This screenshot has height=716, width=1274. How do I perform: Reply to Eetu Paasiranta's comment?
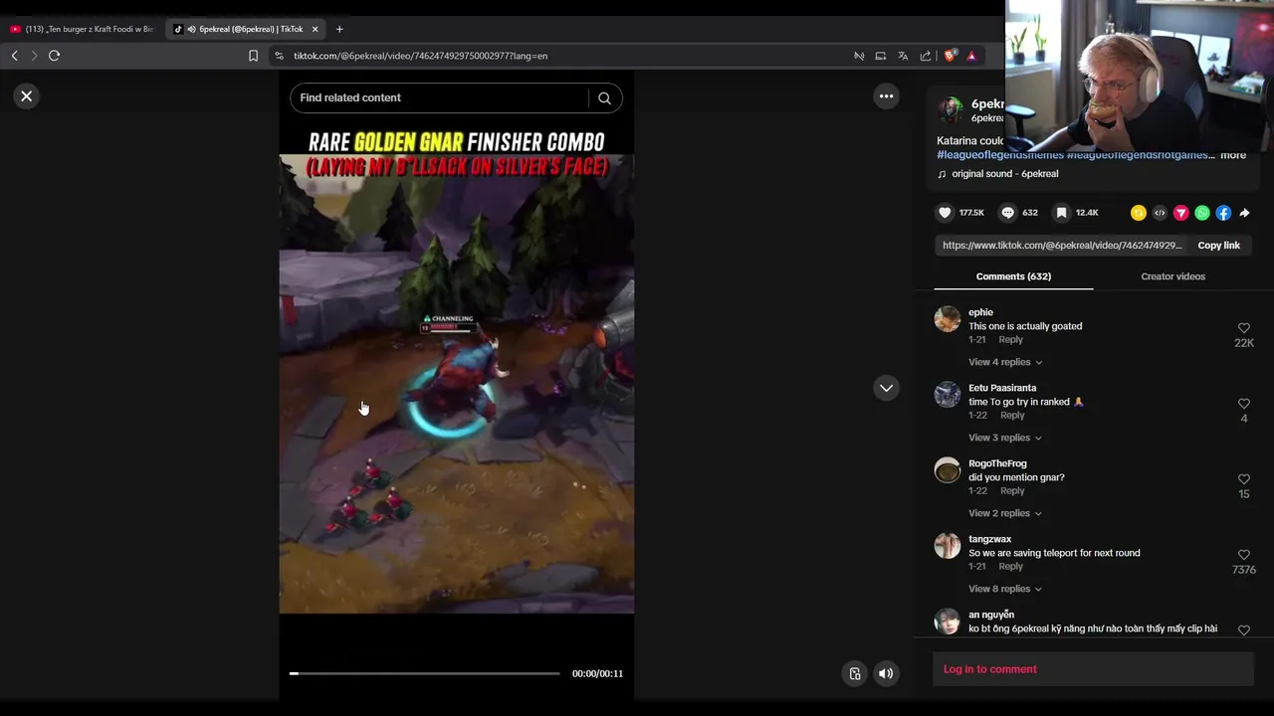pyautogui.click(x=1012, y=416)
